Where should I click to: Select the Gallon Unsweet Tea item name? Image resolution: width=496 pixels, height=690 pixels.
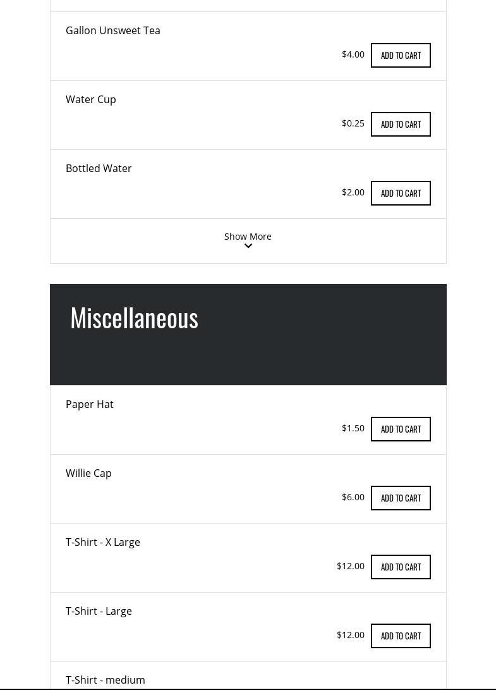[x=113, y=30]
